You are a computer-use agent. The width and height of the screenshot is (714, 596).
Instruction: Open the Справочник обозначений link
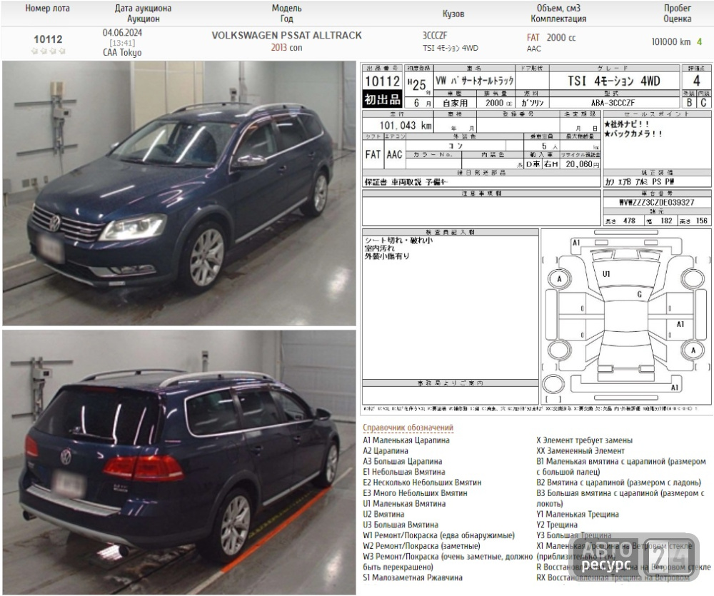(408, 428)
